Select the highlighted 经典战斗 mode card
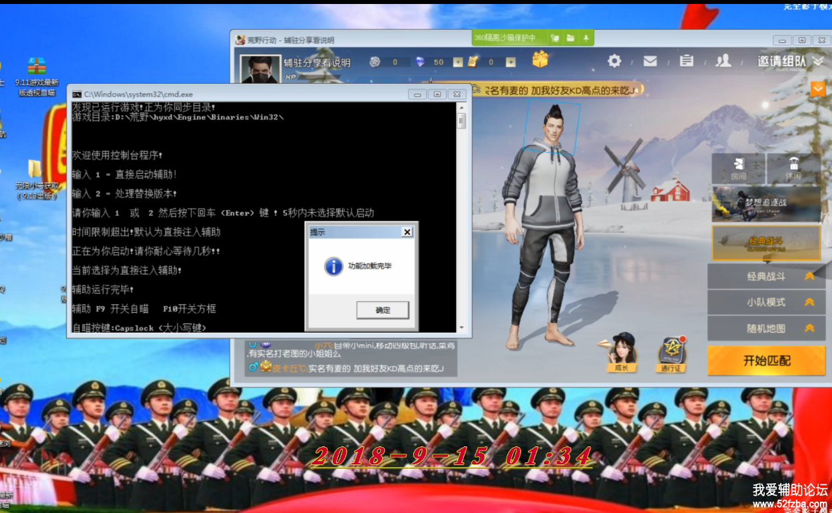This screenshot has height=513, width=832. click(766, 242)
